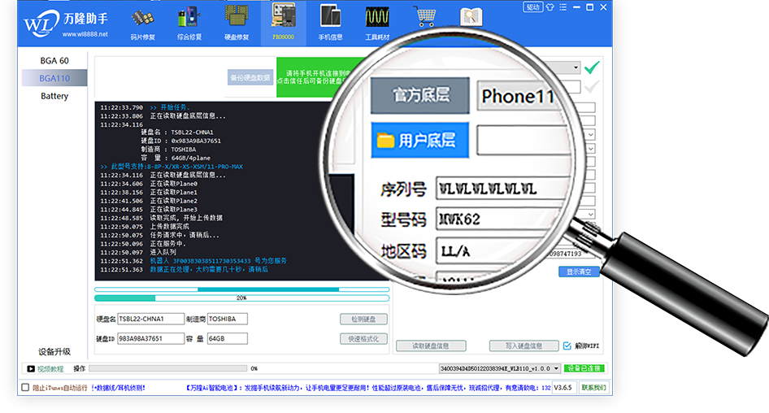Click the WL 万隆助手 logo

pos(65,23)
